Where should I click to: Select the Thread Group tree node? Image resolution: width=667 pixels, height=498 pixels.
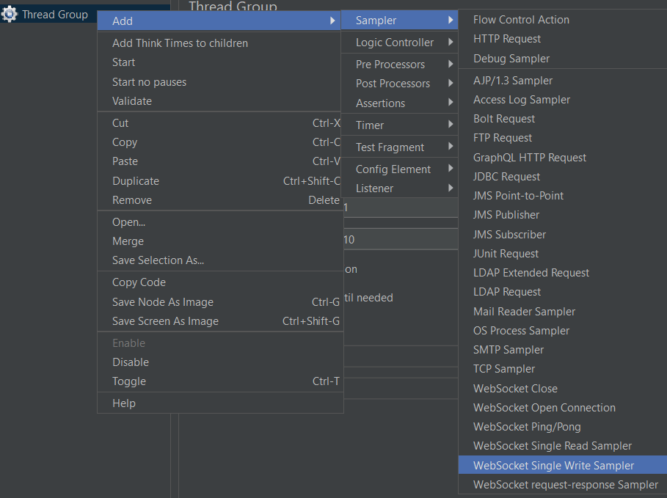[x=54, y=15]
